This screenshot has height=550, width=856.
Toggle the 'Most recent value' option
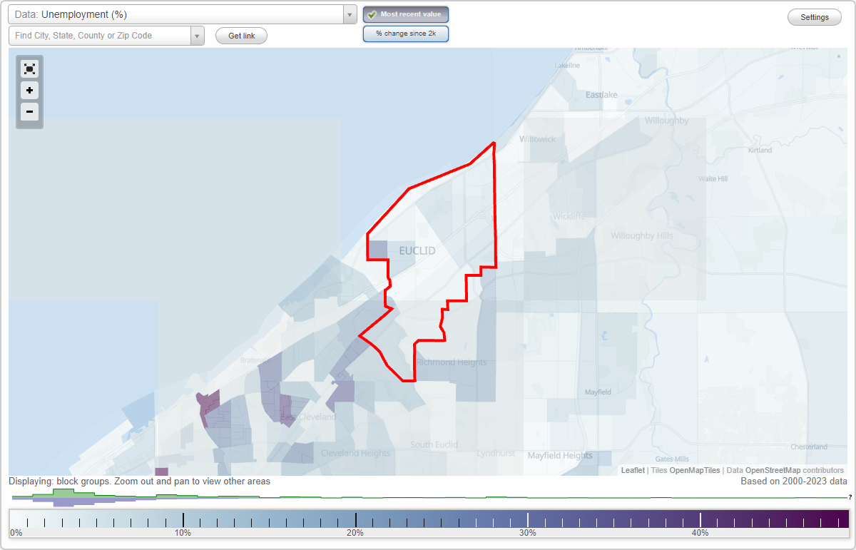click(x=406, y=14)
